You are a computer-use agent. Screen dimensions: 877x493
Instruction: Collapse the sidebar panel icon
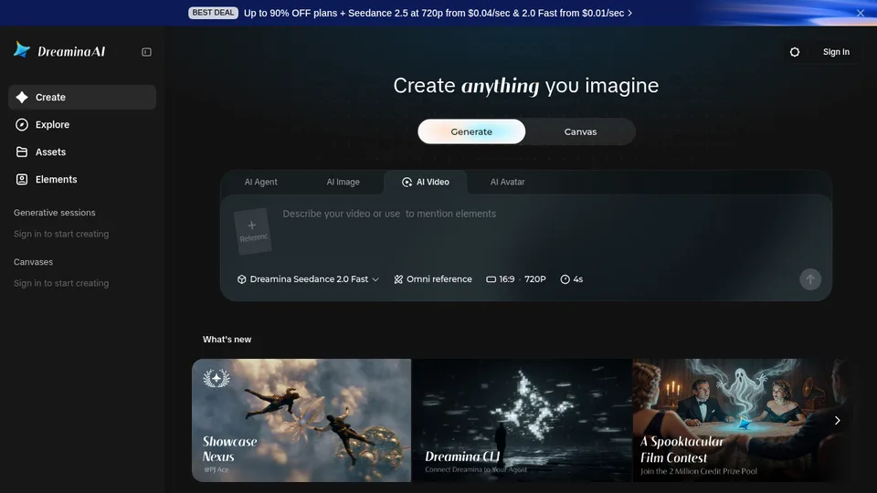click(146, 52)
